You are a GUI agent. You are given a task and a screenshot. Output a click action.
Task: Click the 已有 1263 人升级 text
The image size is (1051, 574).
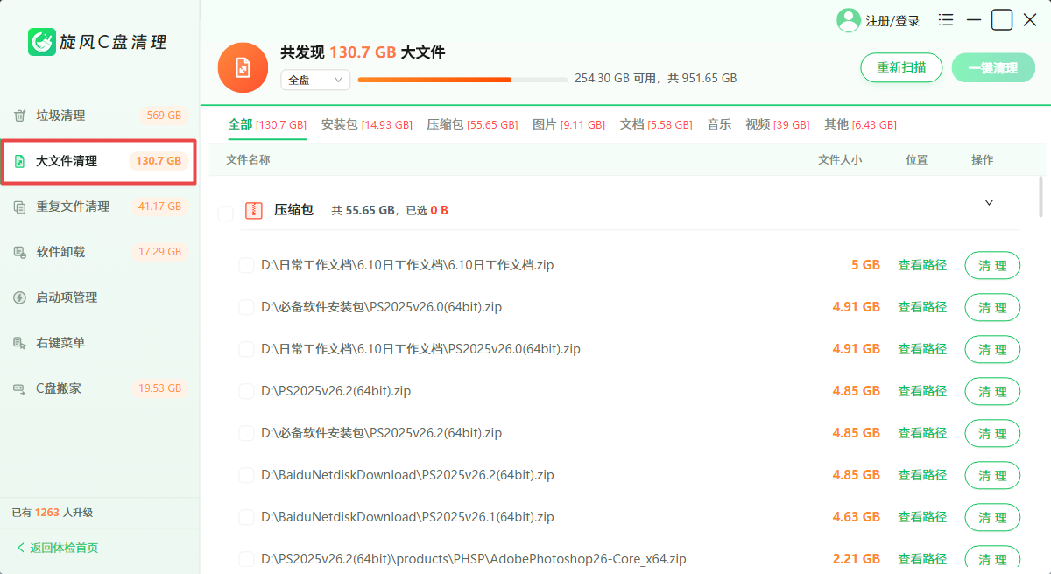pyautogui.click(x=53, y=513)
